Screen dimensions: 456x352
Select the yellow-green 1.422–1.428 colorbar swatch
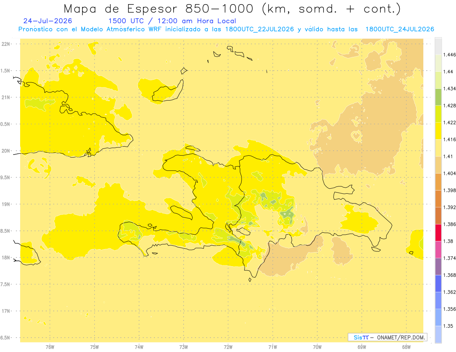(438, 114)
